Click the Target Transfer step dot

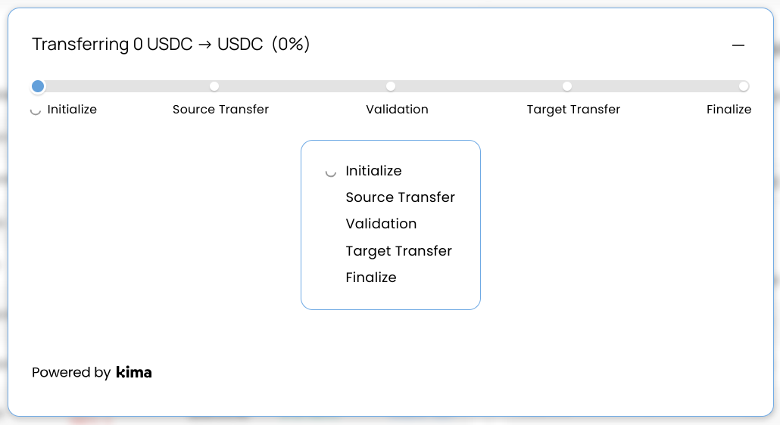tap(567, 86)
